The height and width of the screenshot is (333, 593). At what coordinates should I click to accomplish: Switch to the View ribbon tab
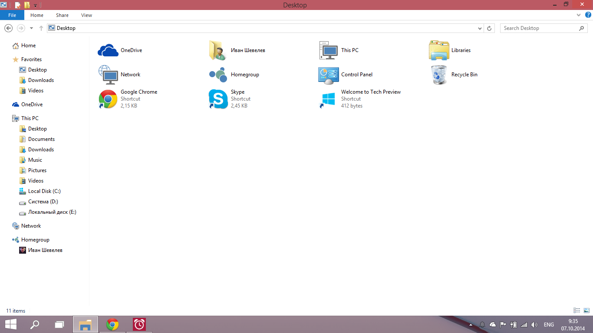86,15
